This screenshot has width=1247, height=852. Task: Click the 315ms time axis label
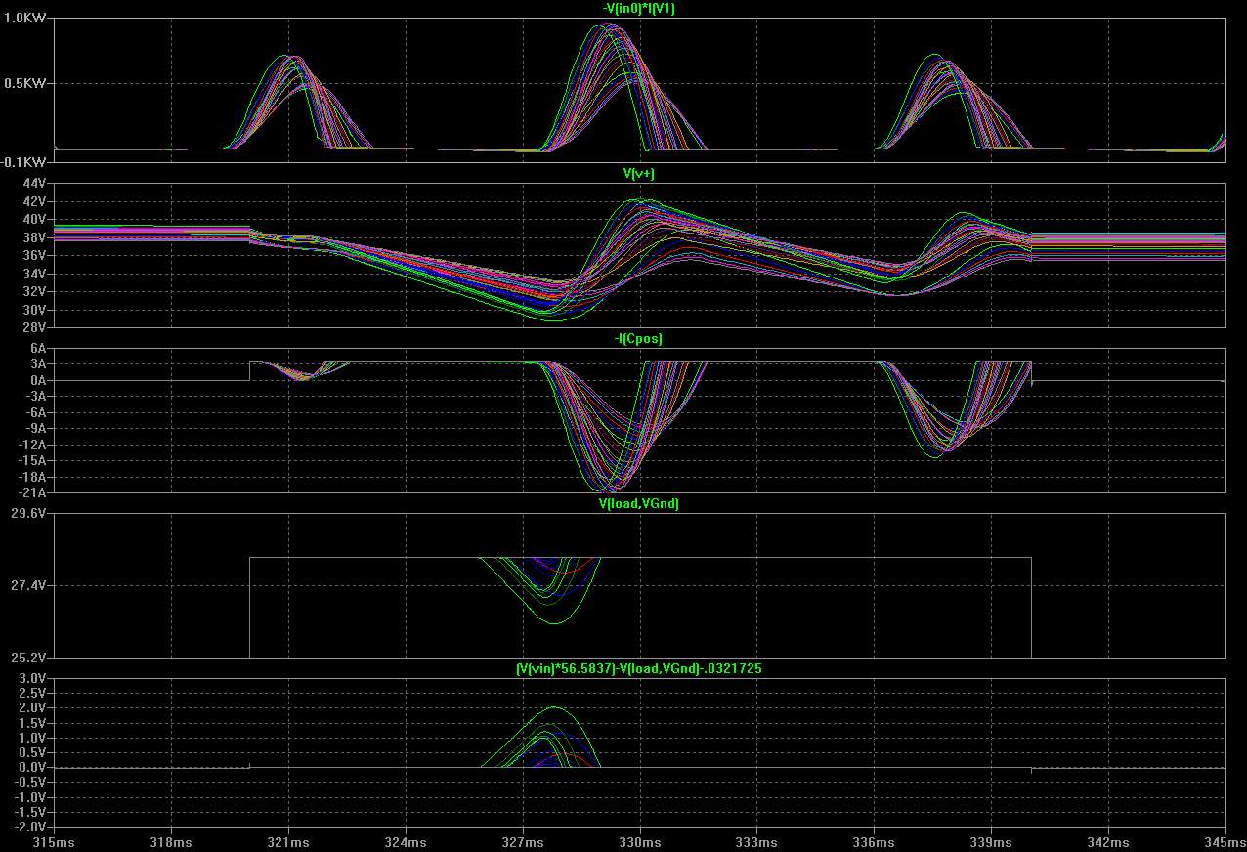point(54,842)
